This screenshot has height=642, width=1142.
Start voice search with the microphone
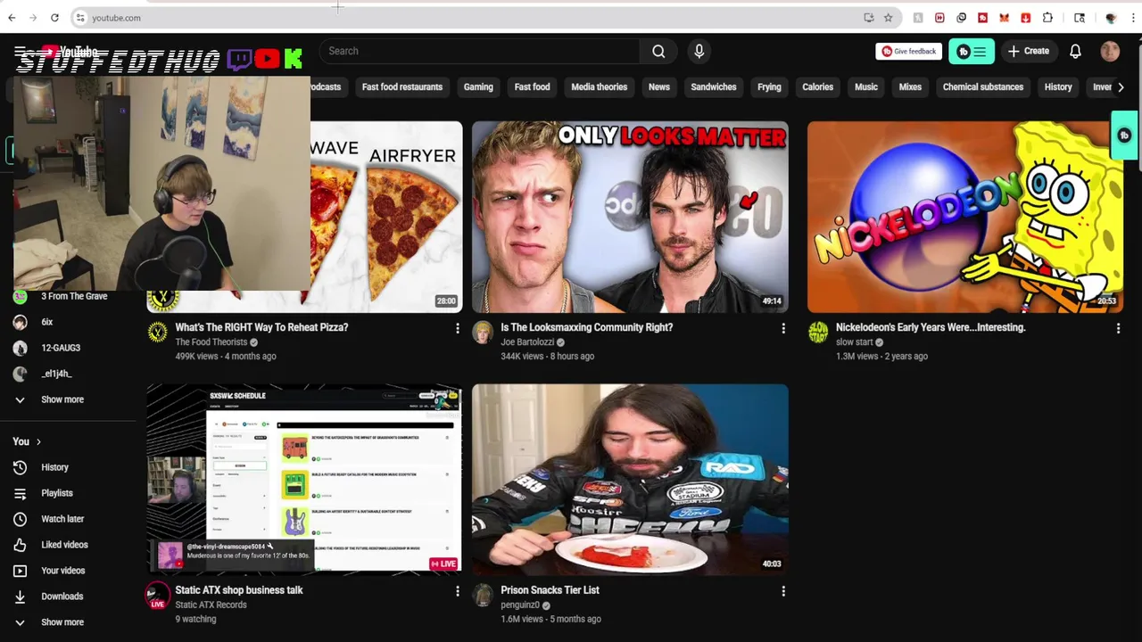pyautogui.click(x=699, y=51)
